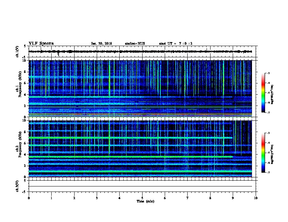Viewport: 288px width, 222px height.
Task: Click the "-3" tick on ch.1 colorbar
Action: [268, 73]
